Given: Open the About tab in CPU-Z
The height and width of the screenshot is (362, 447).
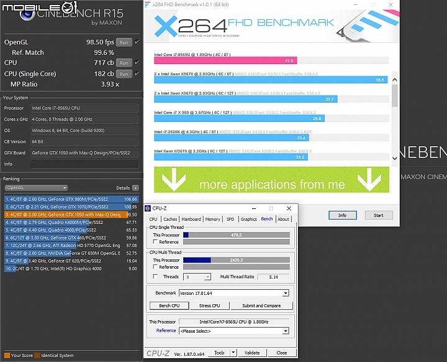Looking at the screenshot, I should (283, 219).
